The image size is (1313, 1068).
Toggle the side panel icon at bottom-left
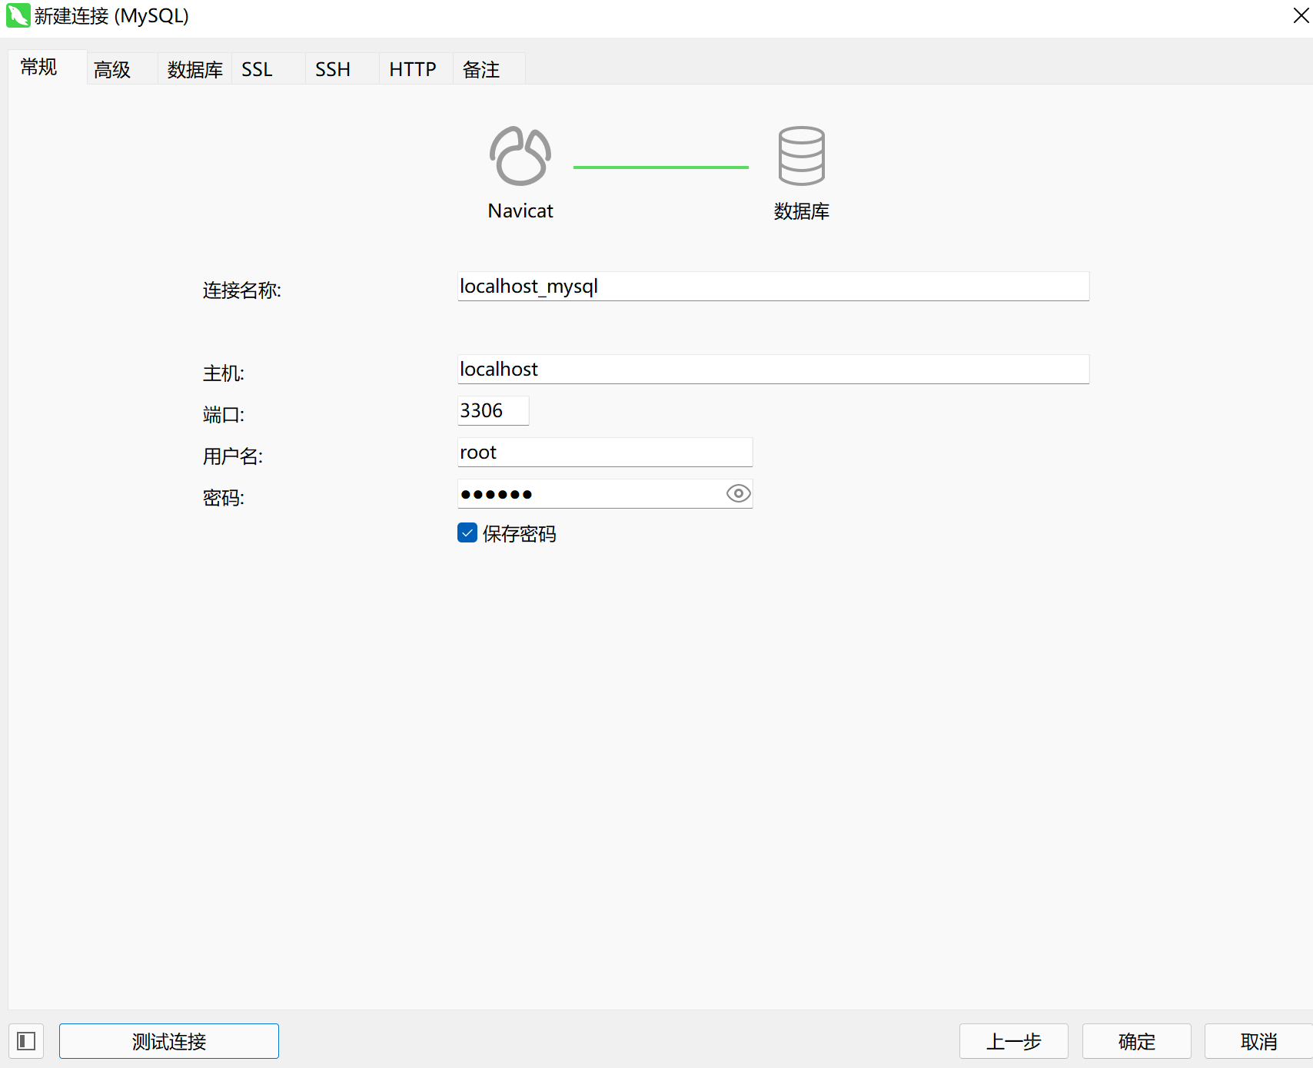(x=26, y=1041)
